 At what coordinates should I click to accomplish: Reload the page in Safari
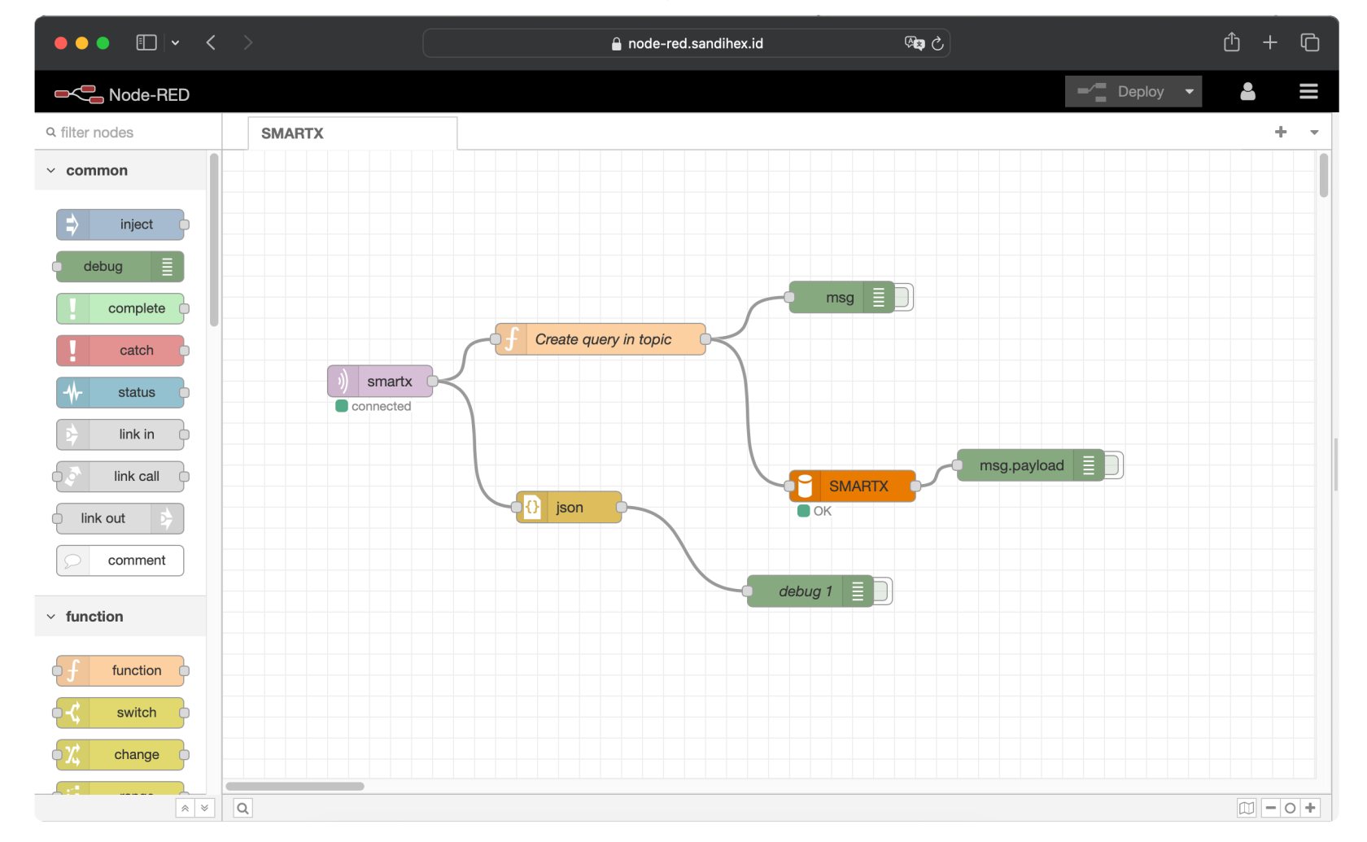tap(937, 43)
